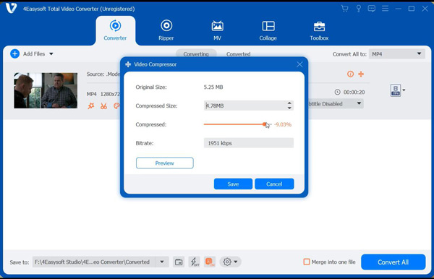Toggle the hardware acceleration lightning icon
Image resolution: width=434 pixels, height=279 pixels.
tap(195, 262)
